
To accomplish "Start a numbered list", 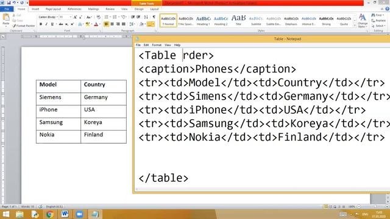I will [x=115, y=17].
